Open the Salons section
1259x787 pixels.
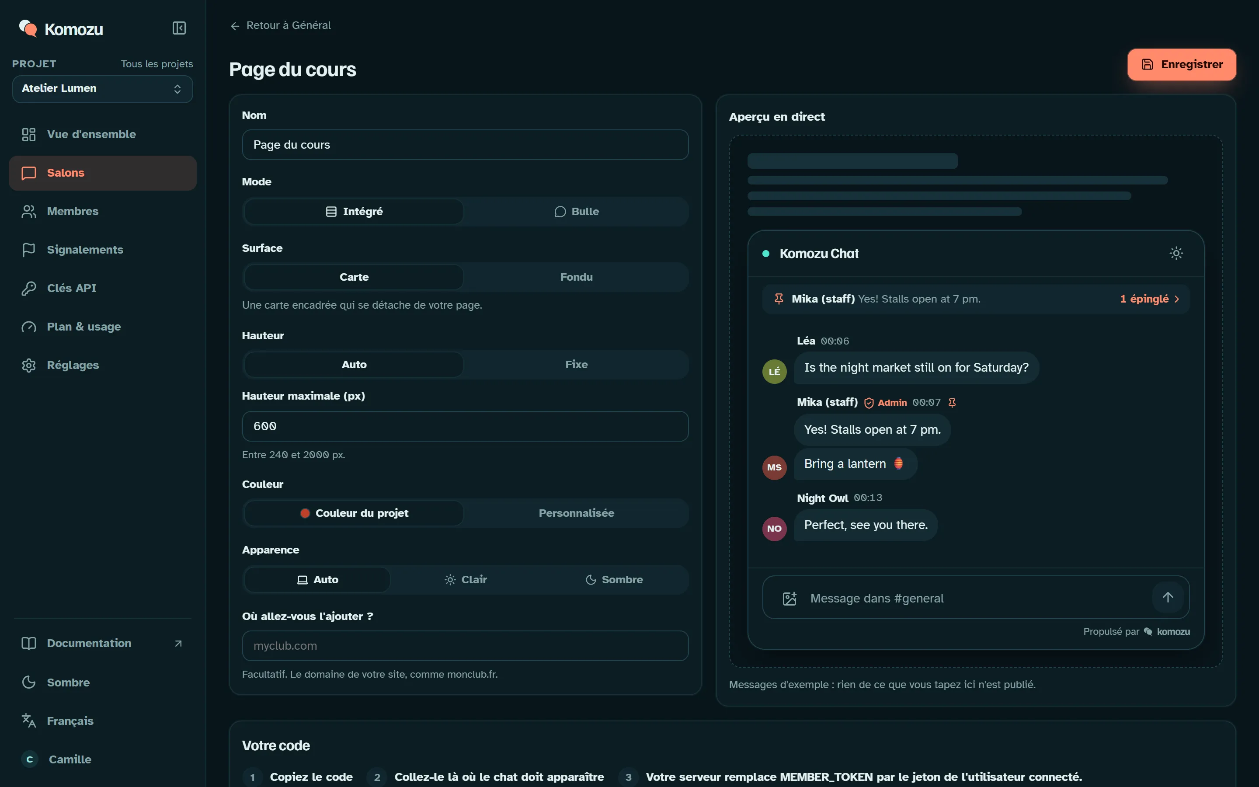click(102, 173)
